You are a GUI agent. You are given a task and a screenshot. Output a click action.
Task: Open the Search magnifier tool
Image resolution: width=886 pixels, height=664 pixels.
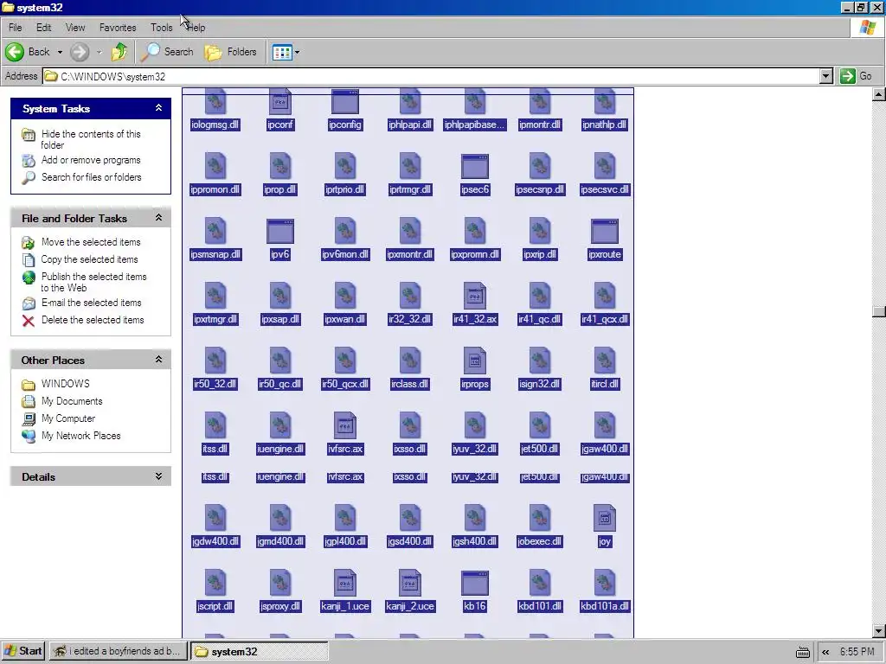pos(167,52)
